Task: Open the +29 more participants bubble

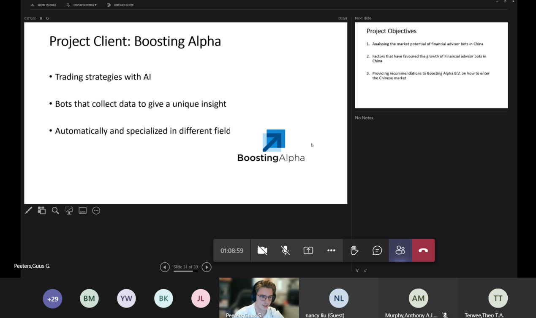Action: (52, 299)
